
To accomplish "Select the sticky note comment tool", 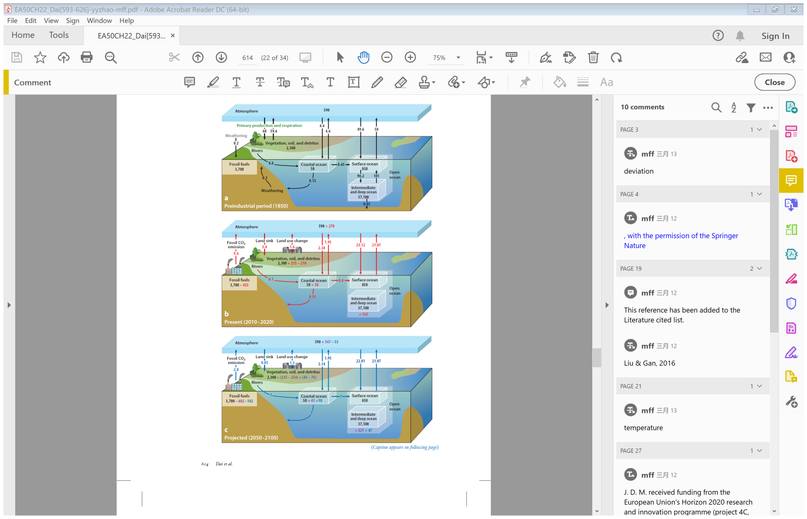I will click(190, 82).
